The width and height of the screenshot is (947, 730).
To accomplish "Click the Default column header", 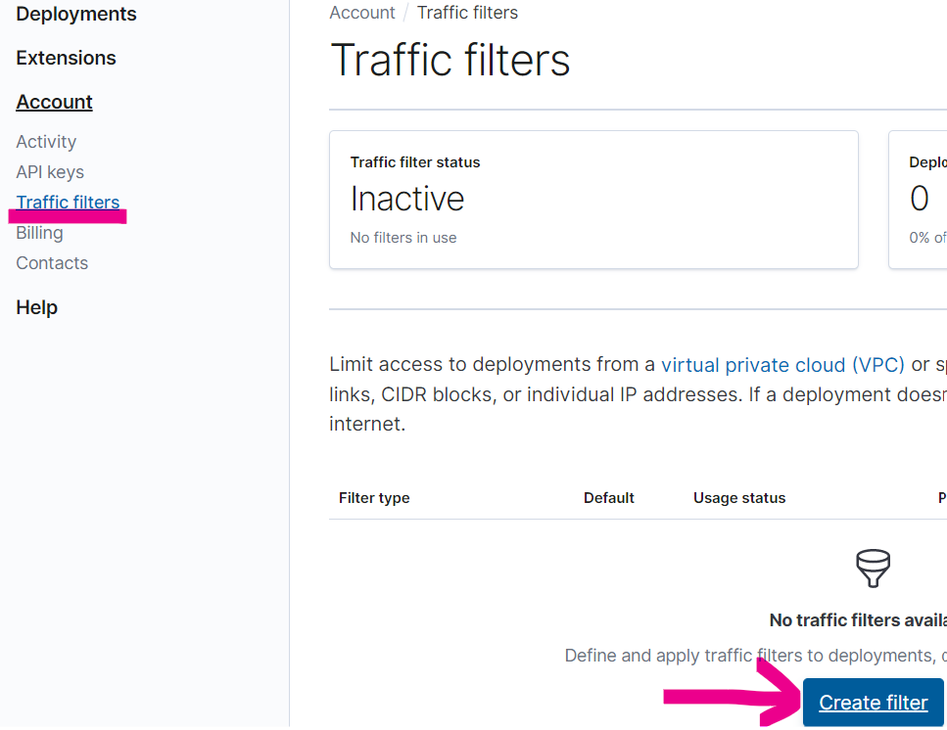I will click(609, 498).
